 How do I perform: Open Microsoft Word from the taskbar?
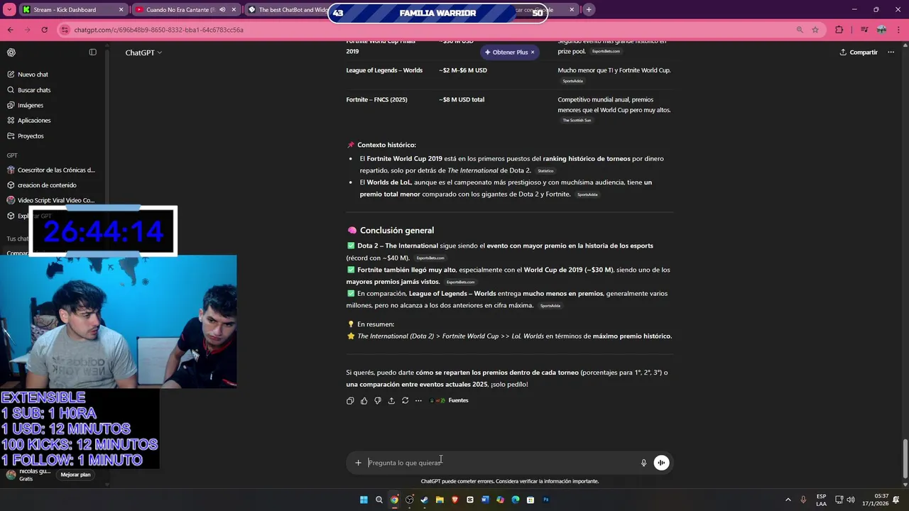pyautogui.click(x=486, y=500)
